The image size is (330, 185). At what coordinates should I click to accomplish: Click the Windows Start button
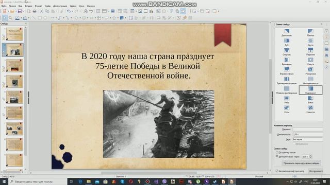(4, 181)
